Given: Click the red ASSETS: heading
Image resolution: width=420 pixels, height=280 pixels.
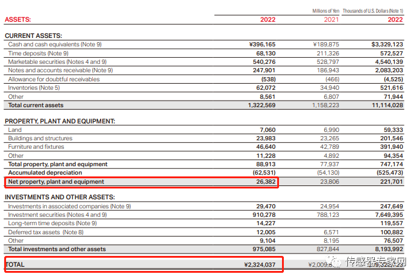Looking at the screenshot, I should point(17,19).
